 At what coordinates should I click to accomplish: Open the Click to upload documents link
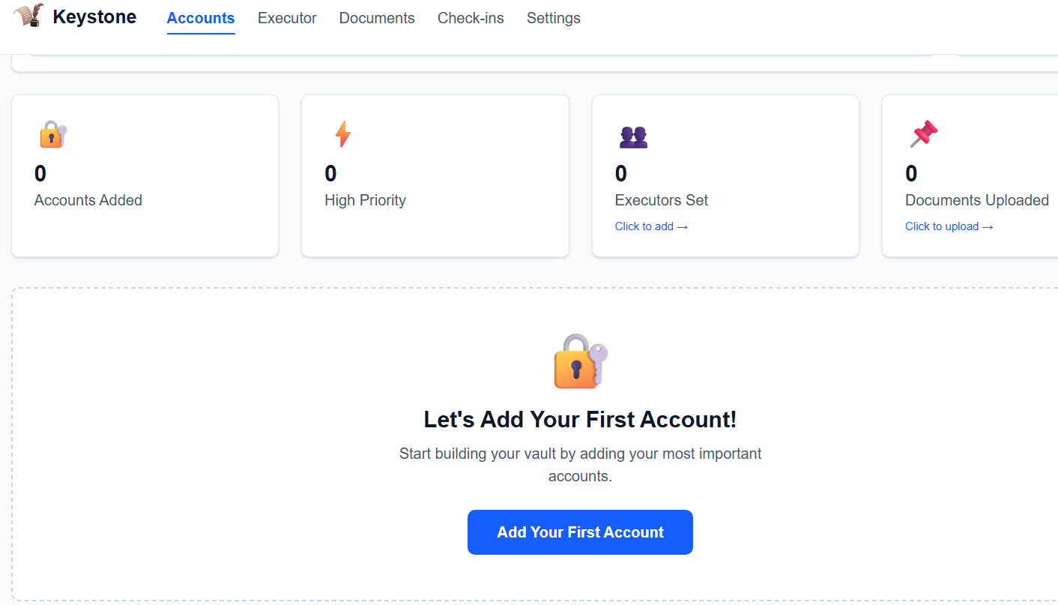949,226
